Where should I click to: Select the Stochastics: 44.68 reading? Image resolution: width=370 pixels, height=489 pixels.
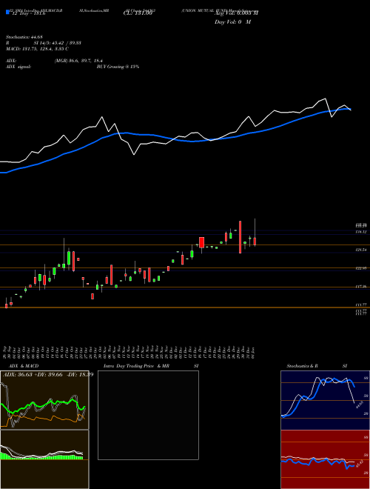(24, 37)
